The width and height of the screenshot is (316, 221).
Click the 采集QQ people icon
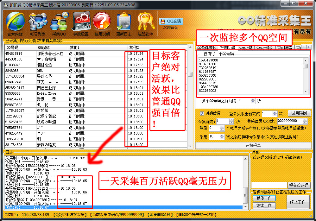pyautogui.click(x=59, y=24)
